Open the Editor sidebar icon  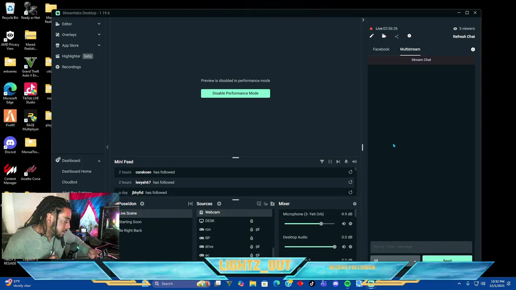tap(58, 24)
